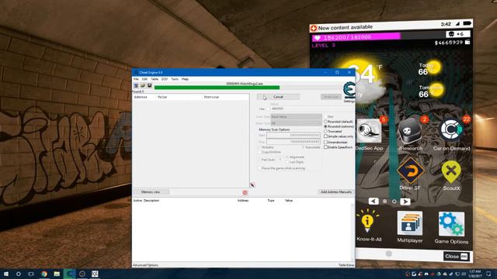Viewport: 497px width, 279px height.
Task: Open the notification action center on taskbar
Action: (488, 274)
